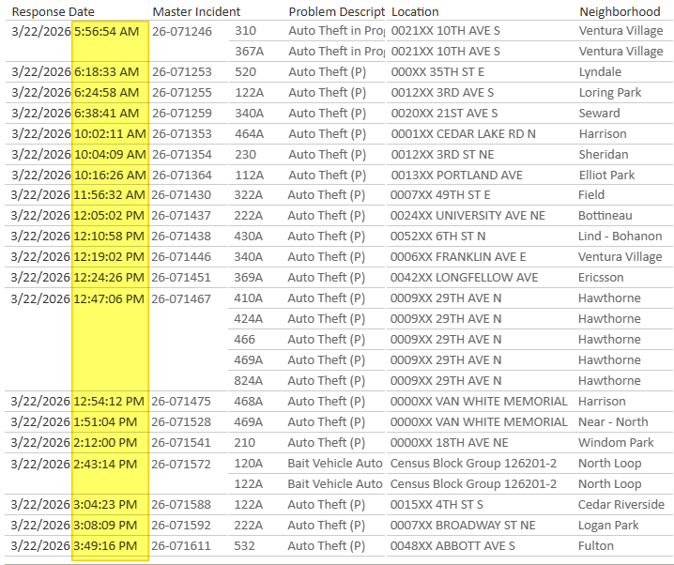Select incident 26-071592
674x565 pixels.
(x=181, y=525)
